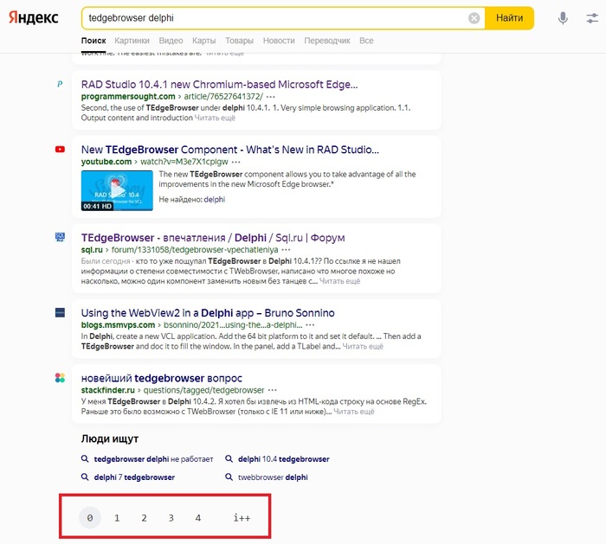Click Читать ещё in programmersought result
Viewport: 606px width, 544px height.
(x=215, y=118)
